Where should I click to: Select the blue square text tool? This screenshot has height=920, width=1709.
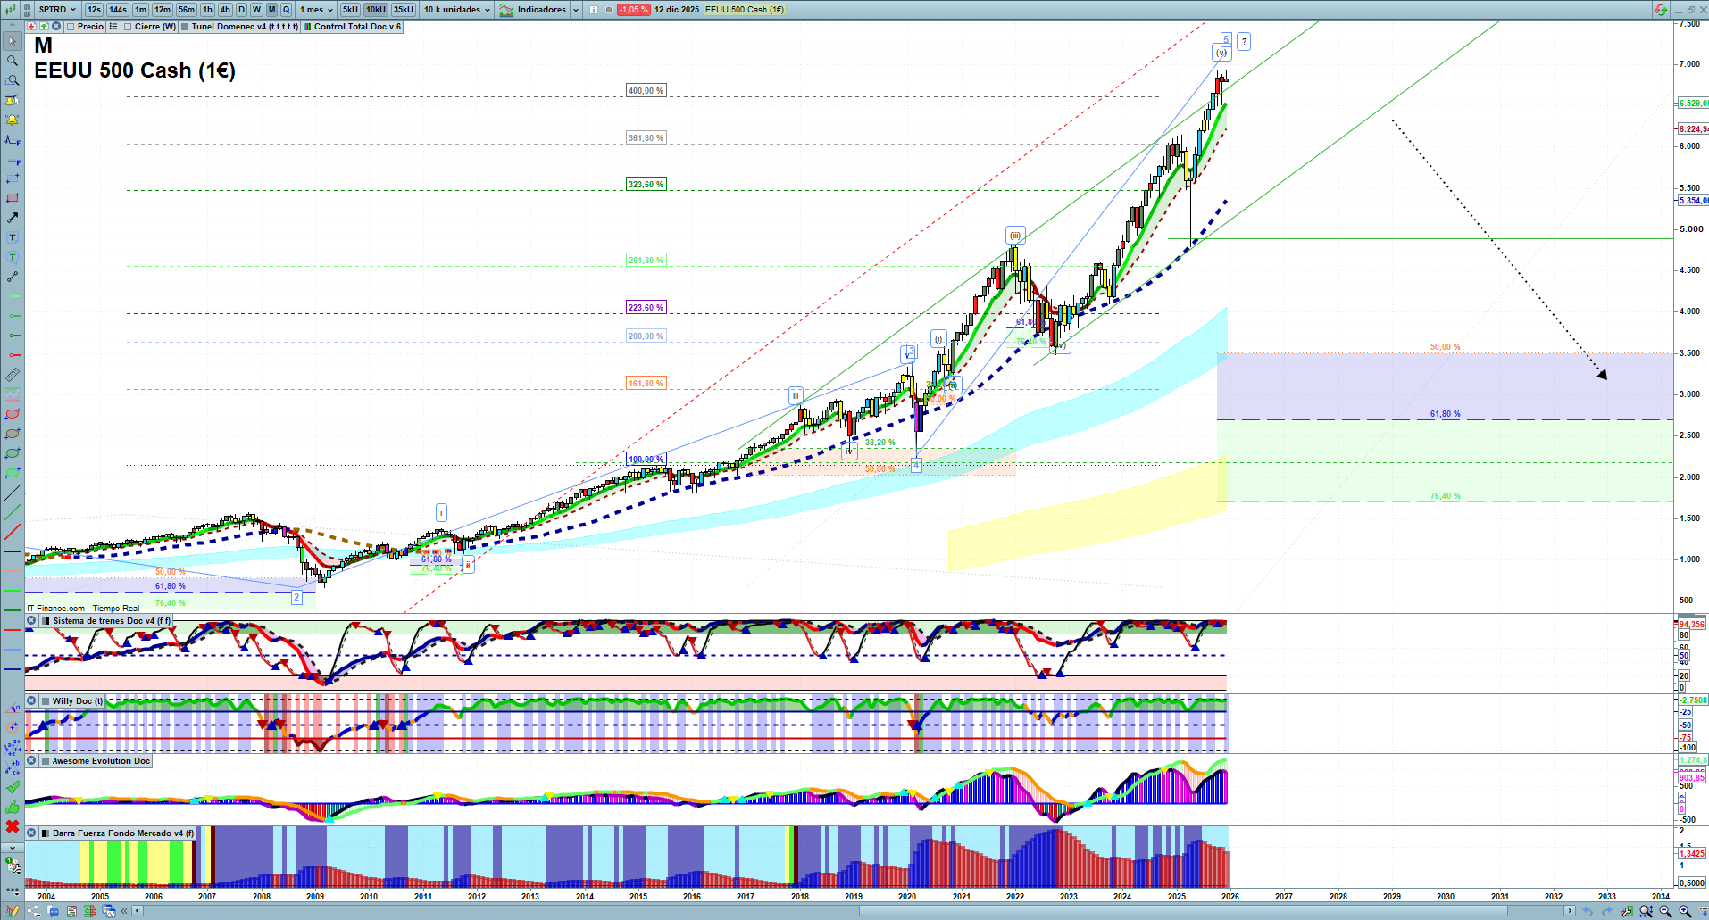[13, 237]
